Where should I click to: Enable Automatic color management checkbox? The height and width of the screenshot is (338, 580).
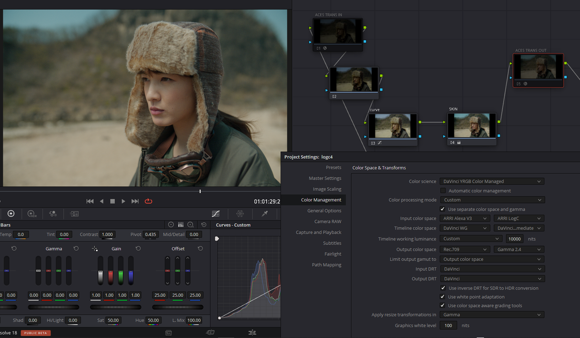tap(443, 191)
